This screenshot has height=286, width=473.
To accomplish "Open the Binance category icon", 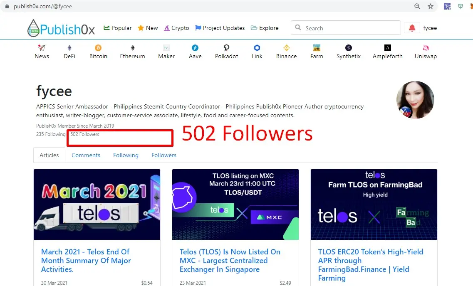I will [286, 48].
